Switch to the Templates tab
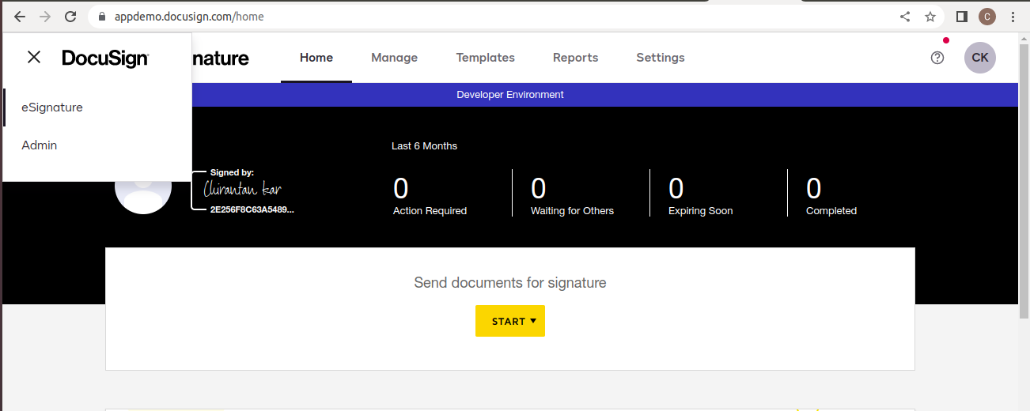Screen dimensions: 1030x411 coord(485,58)
